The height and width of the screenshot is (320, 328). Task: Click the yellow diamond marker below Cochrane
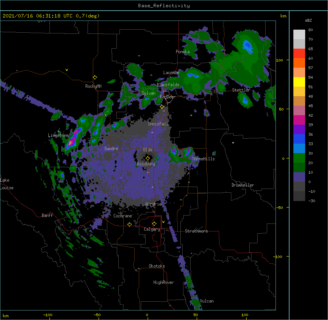point(129,224)
